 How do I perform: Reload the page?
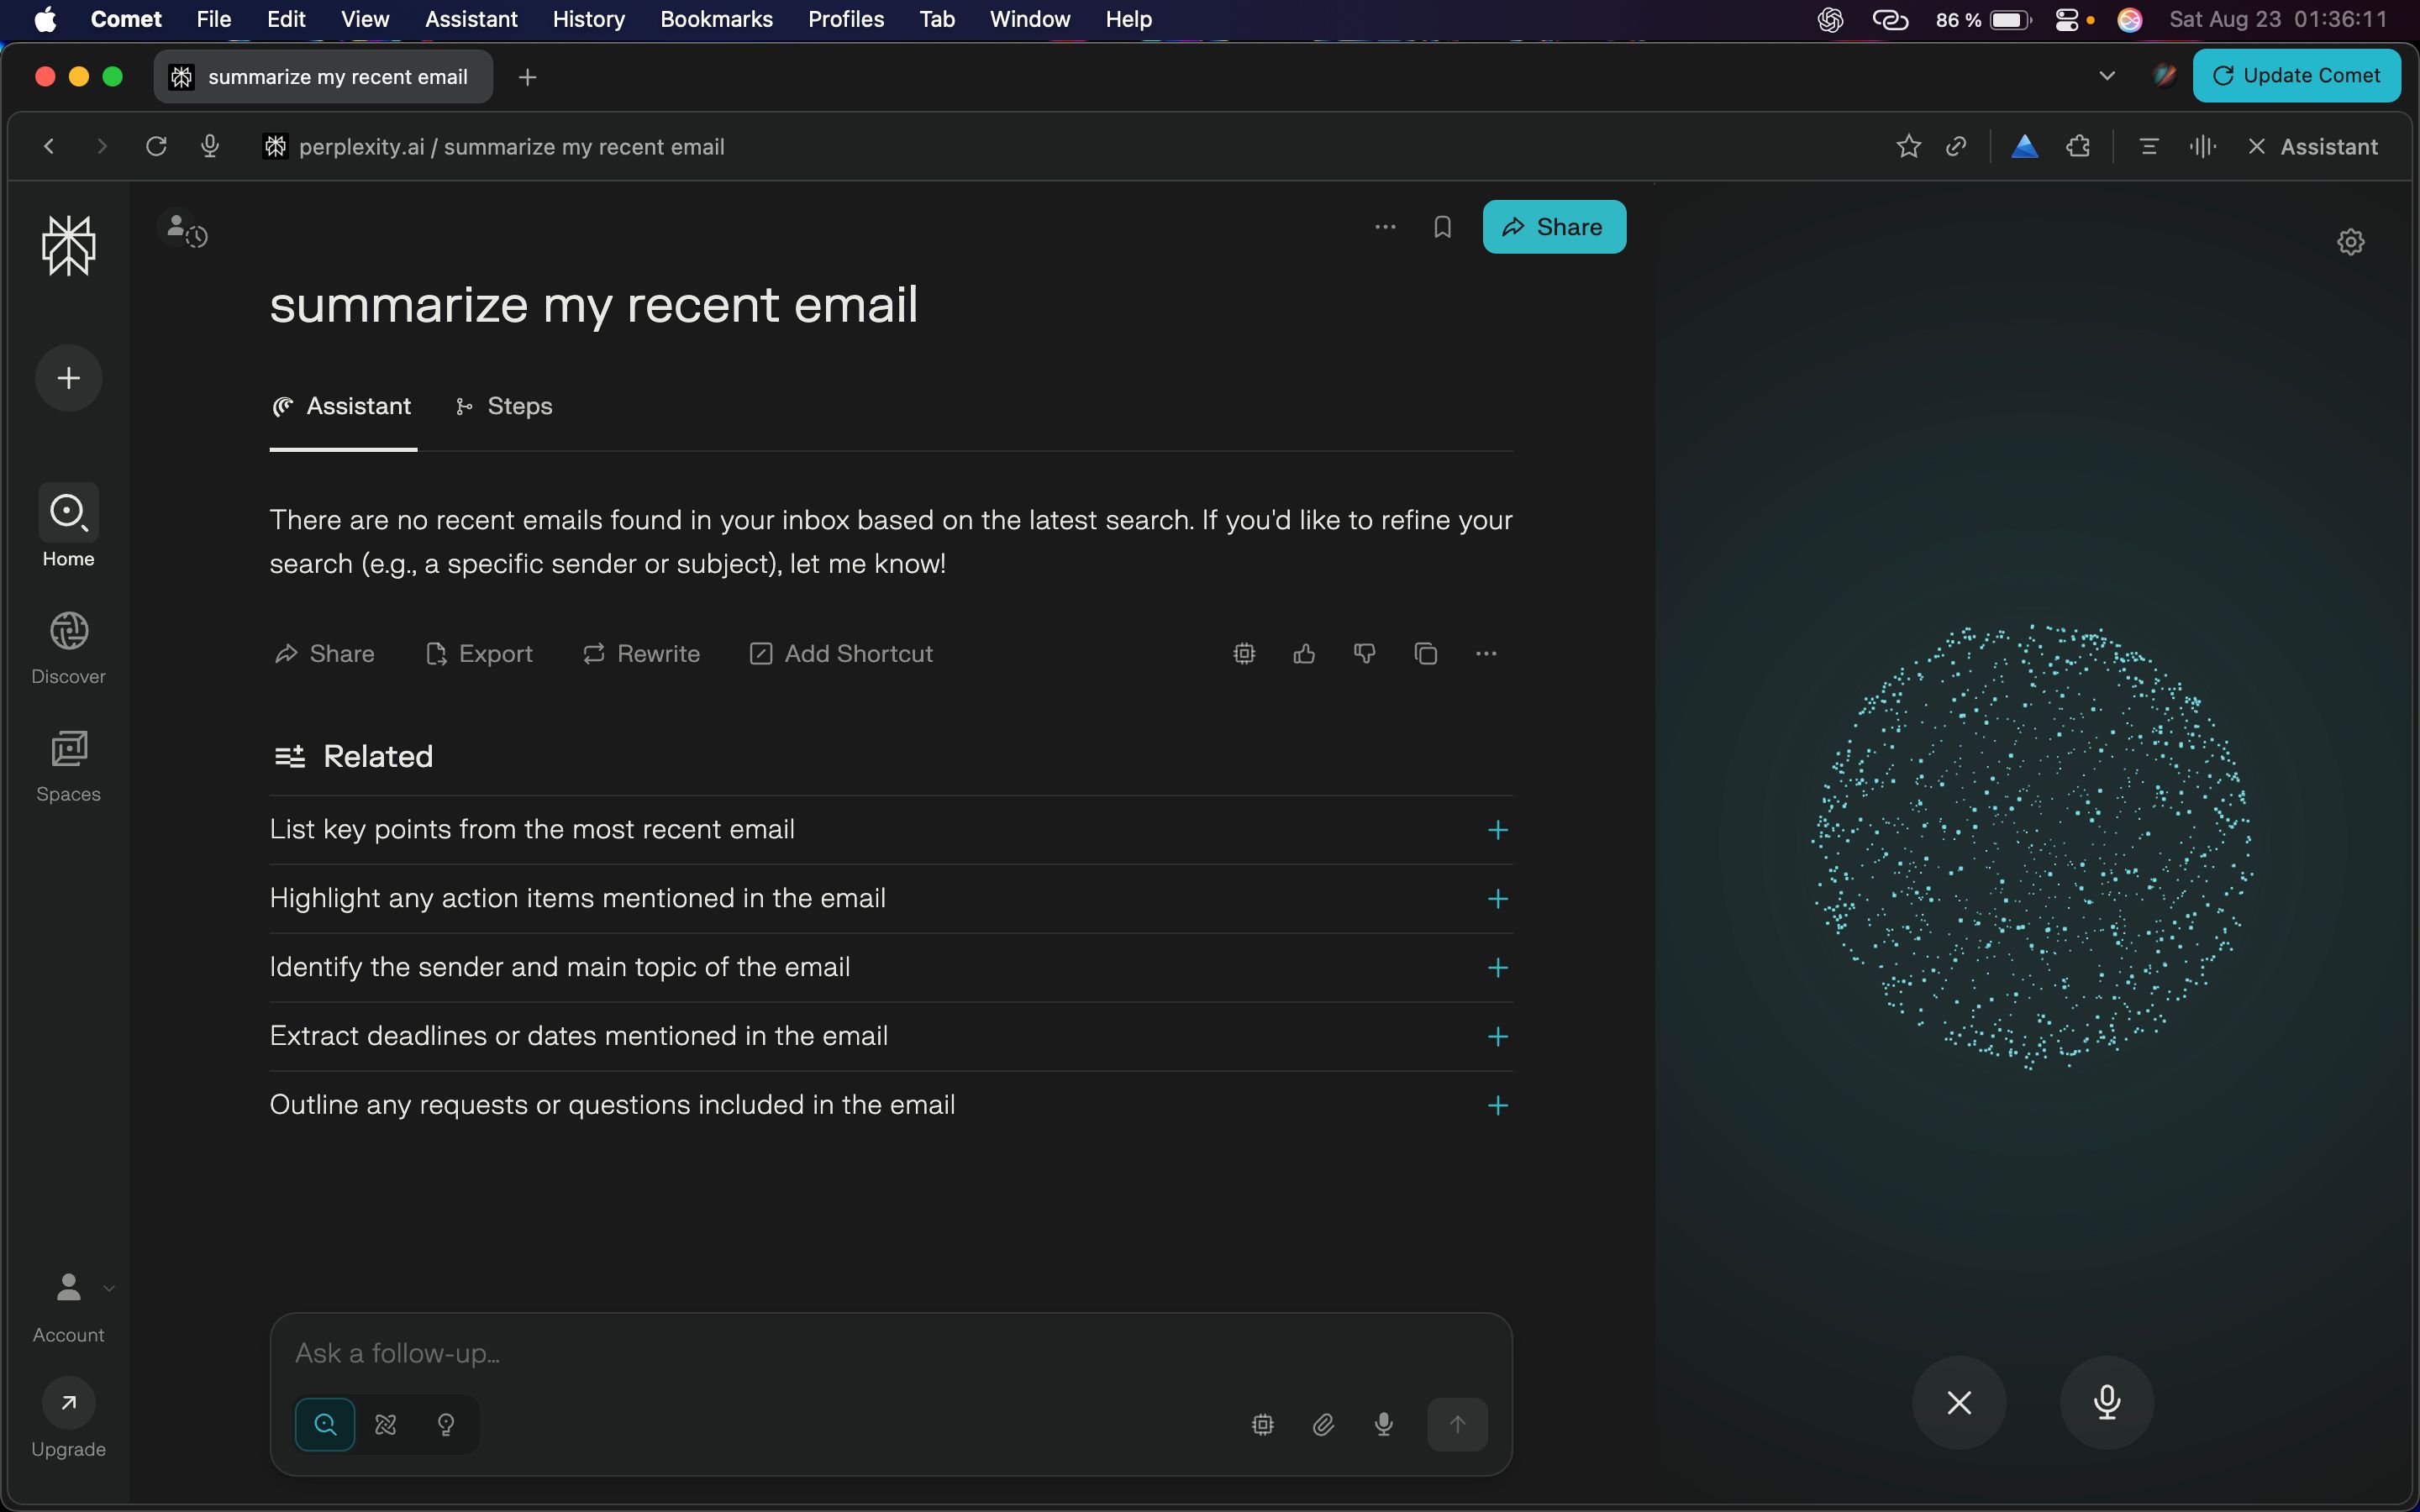click(156, 147)
